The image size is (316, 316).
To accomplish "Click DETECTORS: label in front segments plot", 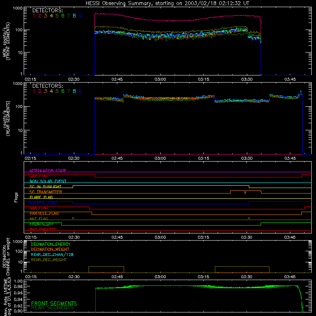I will 47,10.
